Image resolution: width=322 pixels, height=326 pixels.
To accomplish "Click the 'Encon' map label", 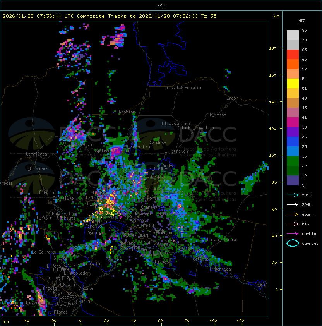I will [232, 98].
